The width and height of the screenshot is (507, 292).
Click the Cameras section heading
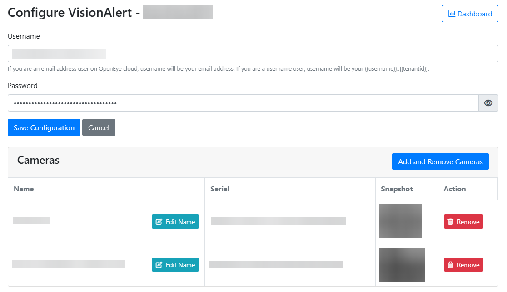[x=38, y=160]
